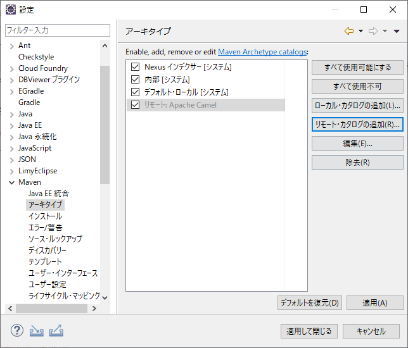Maximize the 設定 dialog window
Screen dimensions: 408x348
364,9
